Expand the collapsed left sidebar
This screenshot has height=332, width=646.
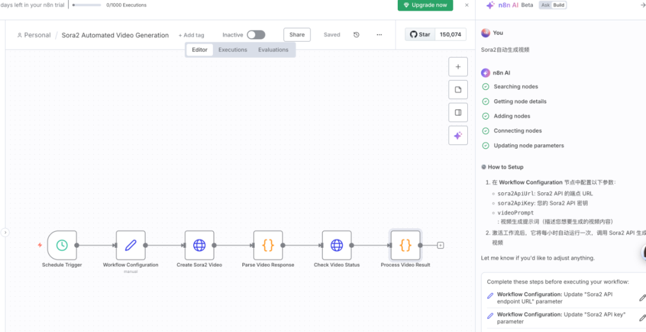click(x=5, y=232)
